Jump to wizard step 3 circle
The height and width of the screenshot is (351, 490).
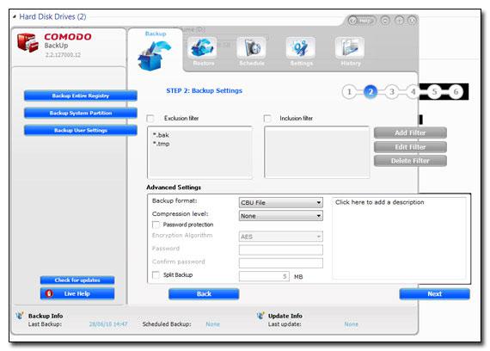point(392,92)
